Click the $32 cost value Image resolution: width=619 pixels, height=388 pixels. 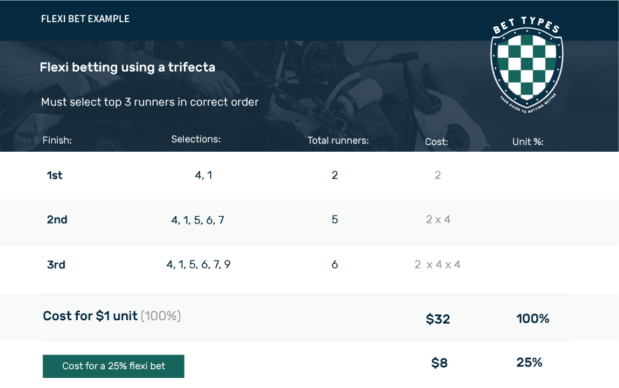438,319
